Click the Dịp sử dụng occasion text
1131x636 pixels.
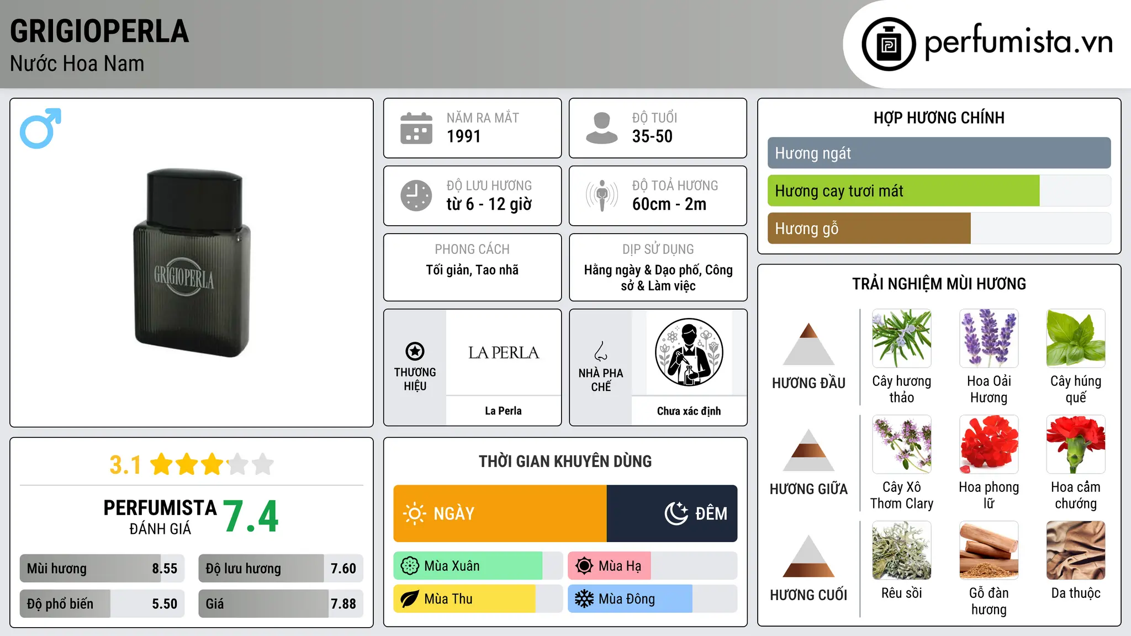pos(658,278)
